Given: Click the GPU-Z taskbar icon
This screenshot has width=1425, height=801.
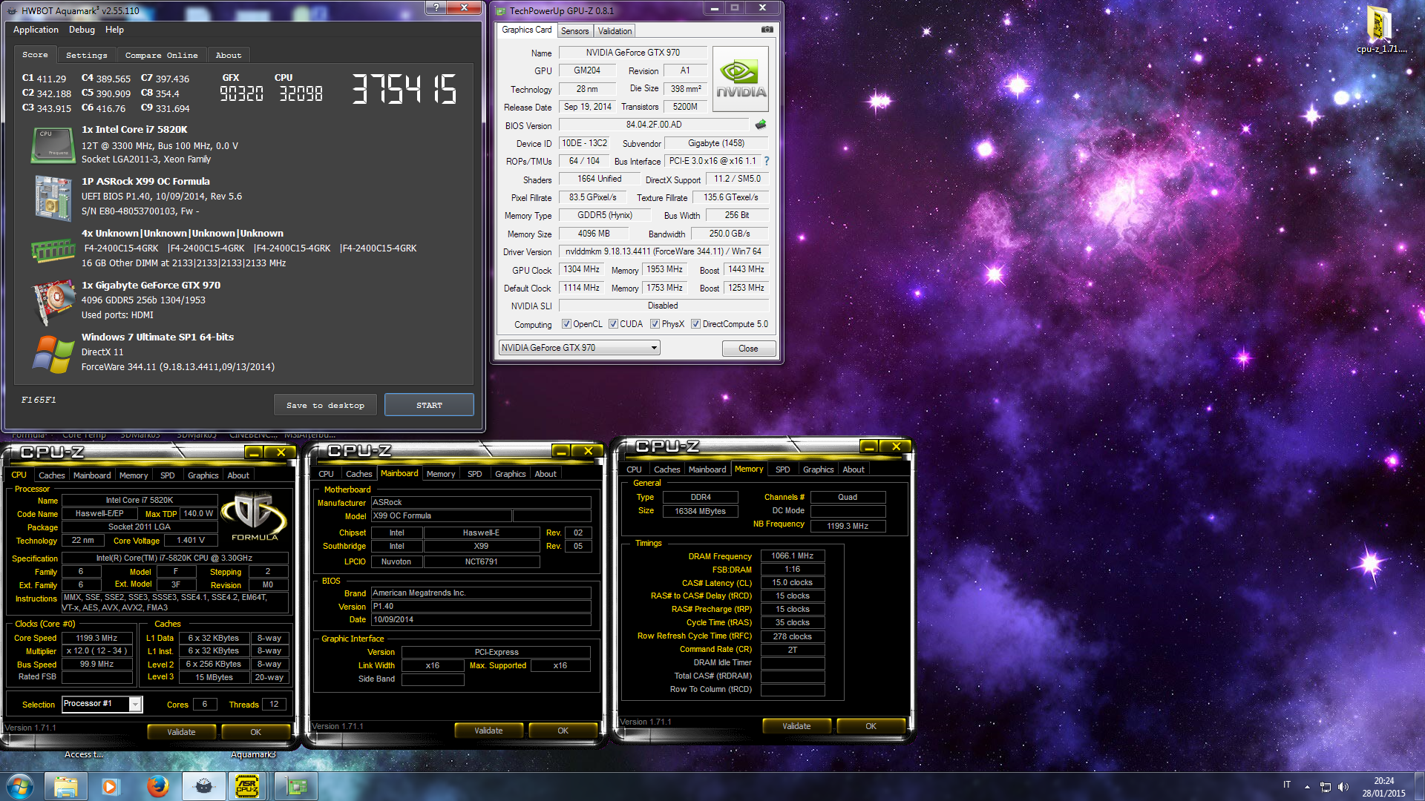Looking at the screenshot, I should 296,786.
